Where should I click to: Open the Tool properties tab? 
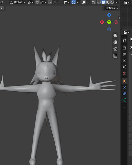point(124,40)
